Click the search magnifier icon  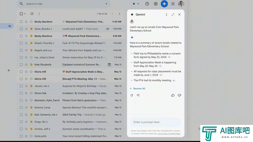tap(21, 4)
